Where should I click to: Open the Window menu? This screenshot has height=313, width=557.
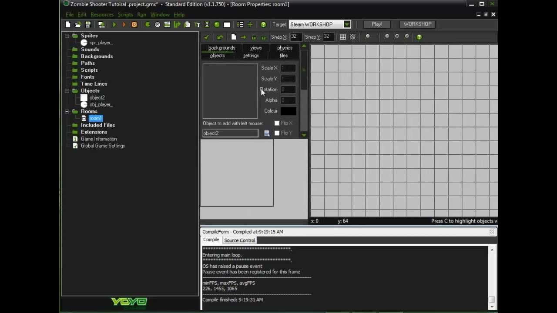coord(160,15)
